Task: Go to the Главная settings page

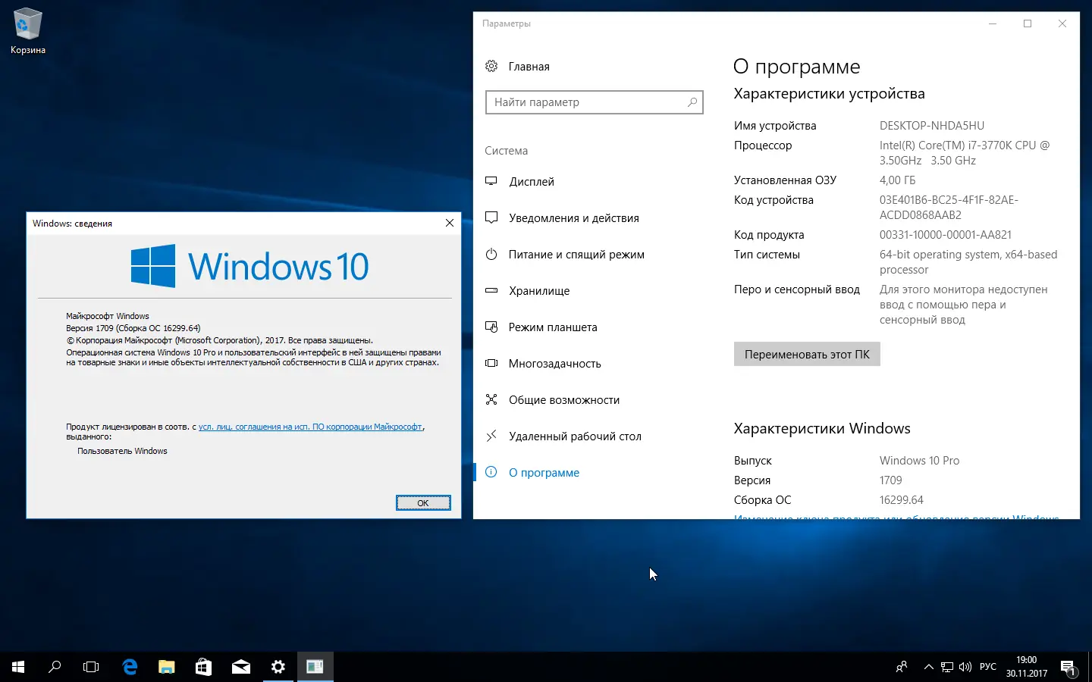Action: click(x=529, y=66)
